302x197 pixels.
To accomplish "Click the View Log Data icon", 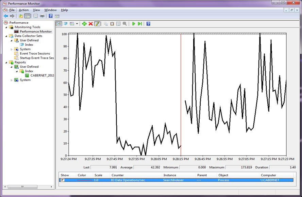I will [x=65, y=24].
